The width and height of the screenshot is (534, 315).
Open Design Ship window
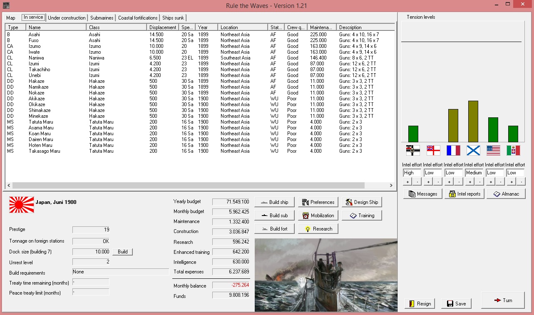(x=362, y=202)
